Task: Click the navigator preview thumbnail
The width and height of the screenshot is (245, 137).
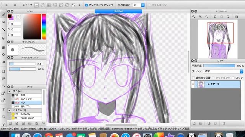Action: pyautogui.click(x=218, y=39)
